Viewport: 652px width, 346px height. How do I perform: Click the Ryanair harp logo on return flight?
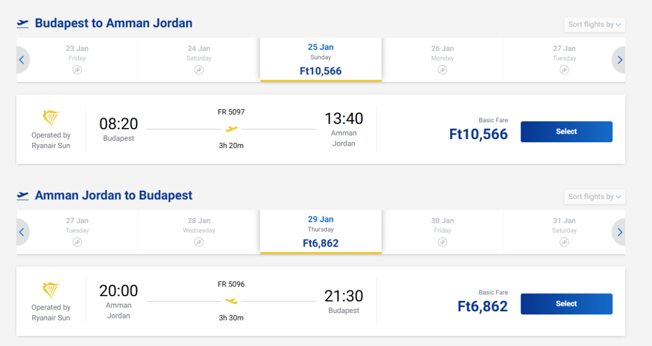[51, 291]
